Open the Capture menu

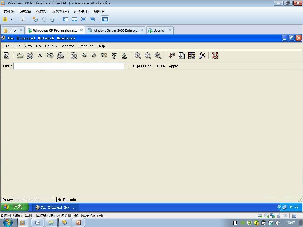[51, 46]
